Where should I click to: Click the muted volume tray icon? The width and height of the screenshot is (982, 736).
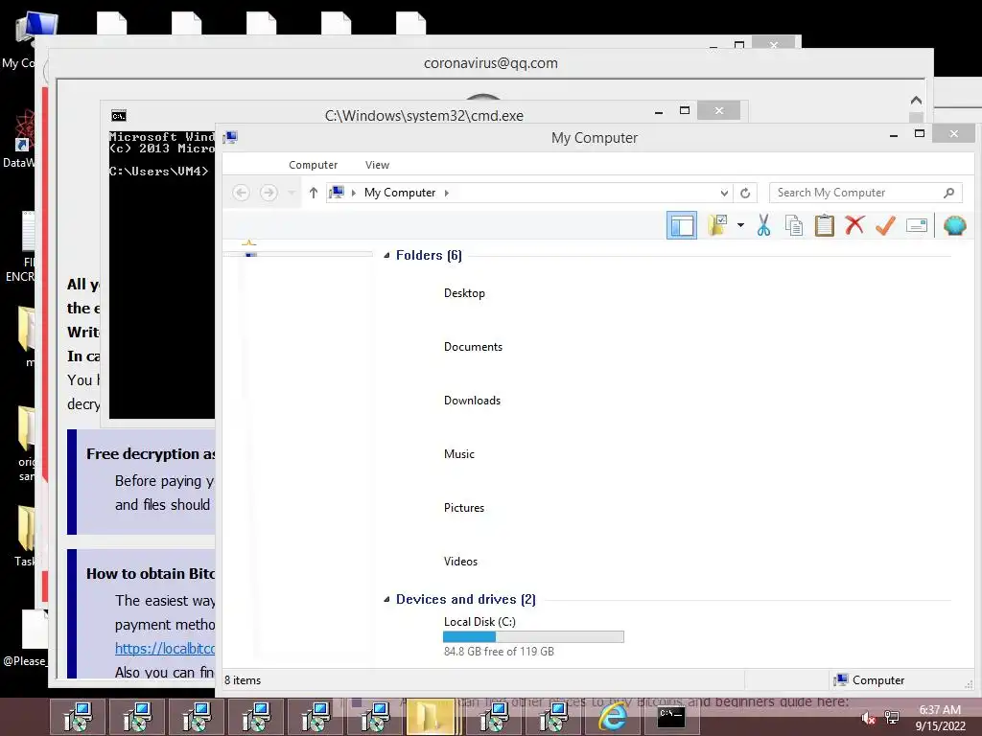tap(868, 718)
